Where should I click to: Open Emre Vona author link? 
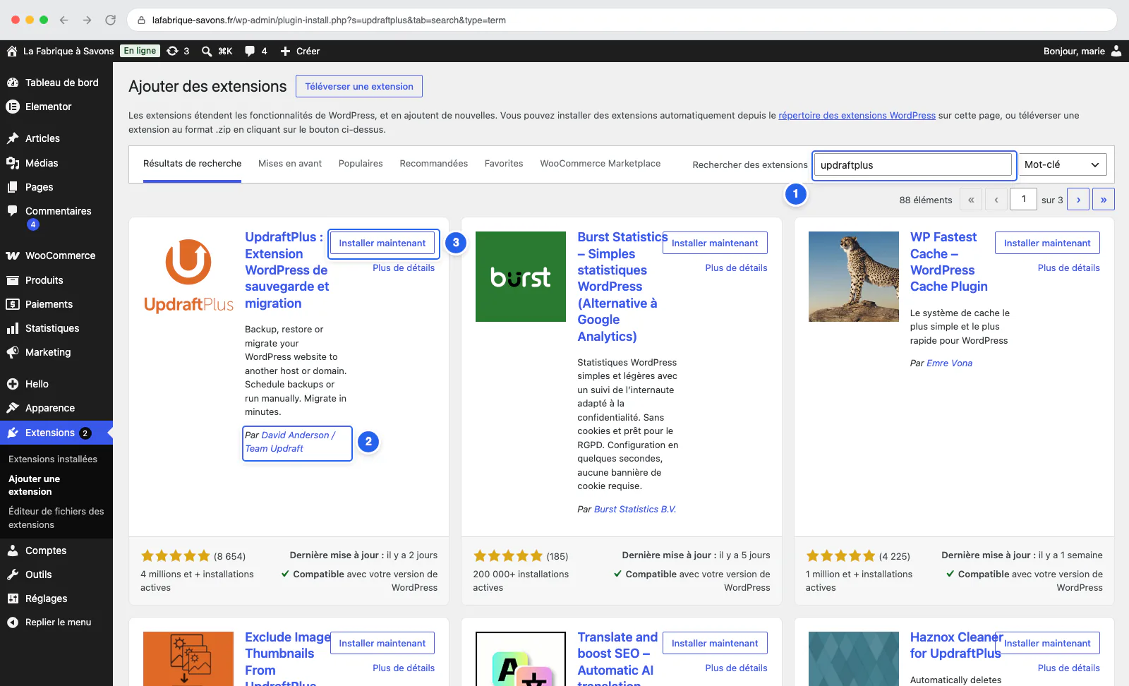[x=949, y=363]
